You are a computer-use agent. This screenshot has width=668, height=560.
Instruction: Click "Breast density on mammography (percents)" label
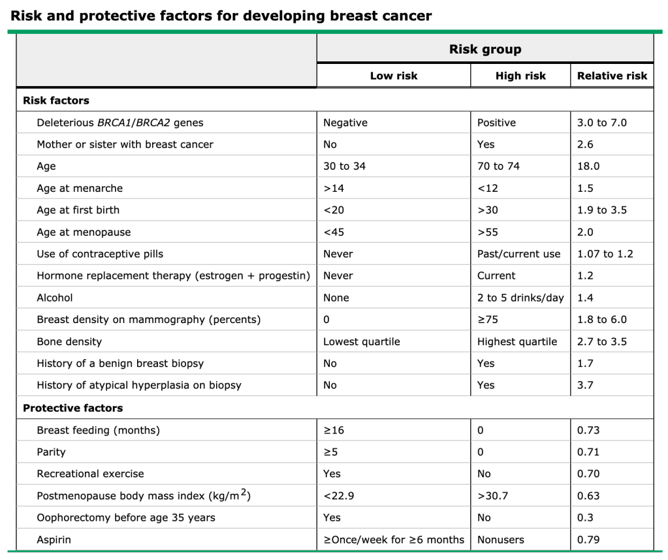point(148,320)
